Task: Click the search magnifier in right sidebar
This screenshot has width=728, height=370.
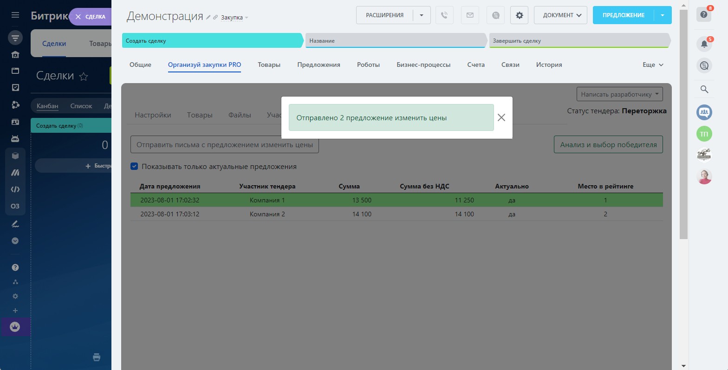Action: click(x=704, y=89)
